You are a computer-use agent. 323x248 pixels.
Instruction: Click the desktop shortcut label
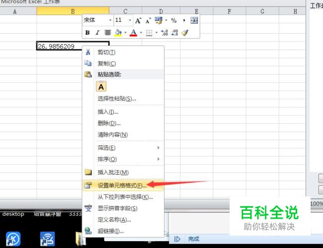tap(13, 214)
